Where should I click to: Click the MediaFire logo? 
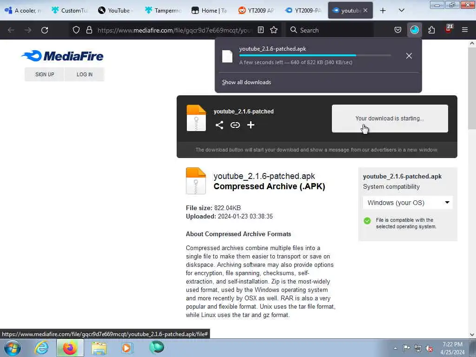pyautogui.click(x=62, y=56)
